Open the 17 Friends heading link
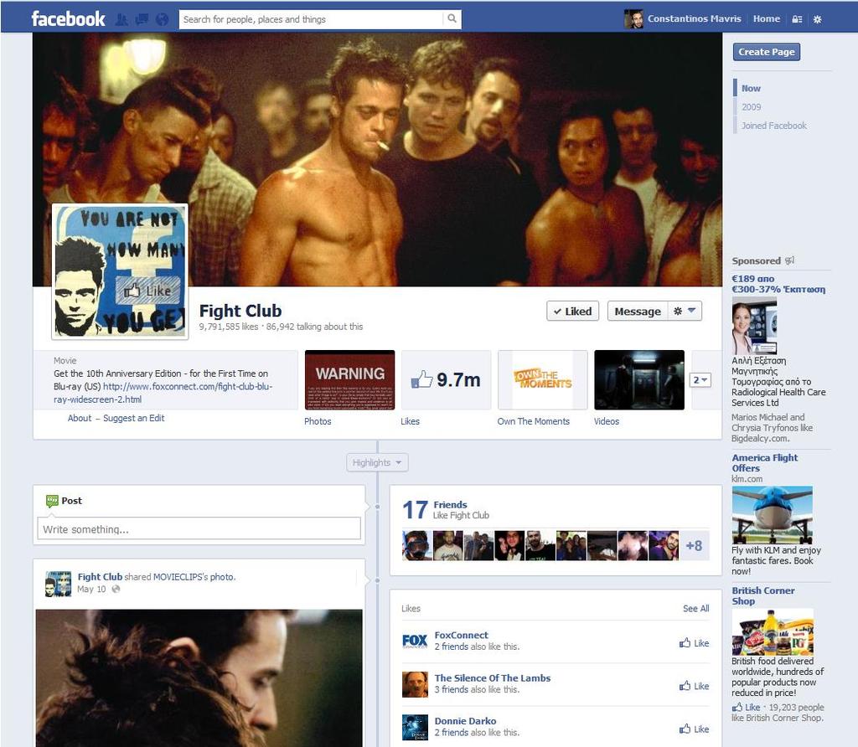 [x=450, y=504]
